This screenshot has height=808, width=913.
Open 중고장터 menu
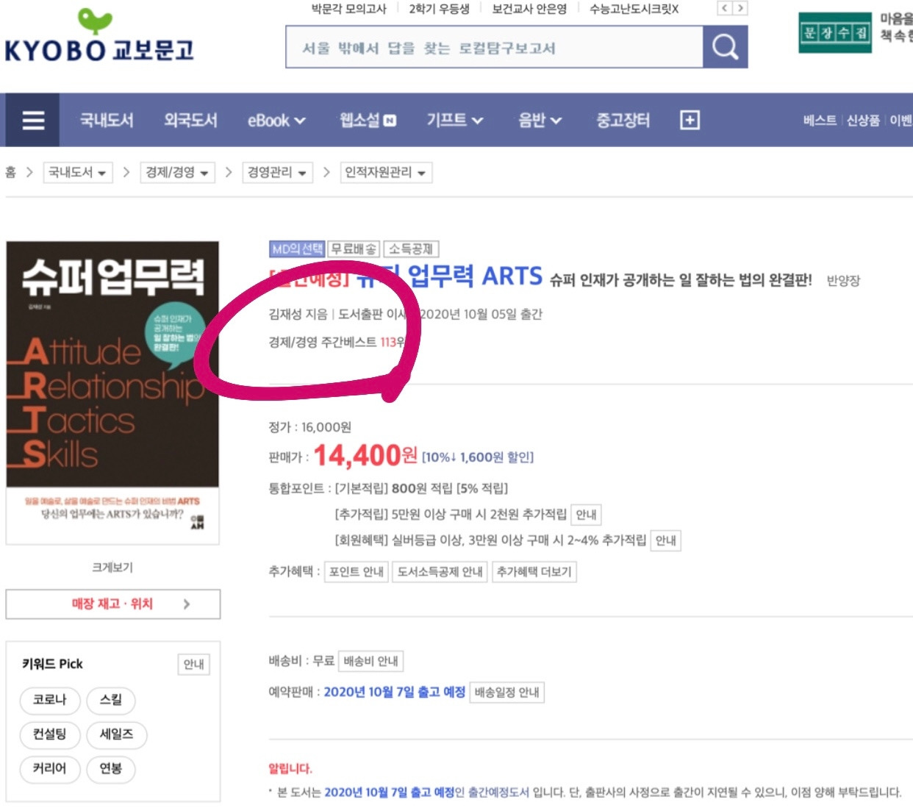pos(623,120)
